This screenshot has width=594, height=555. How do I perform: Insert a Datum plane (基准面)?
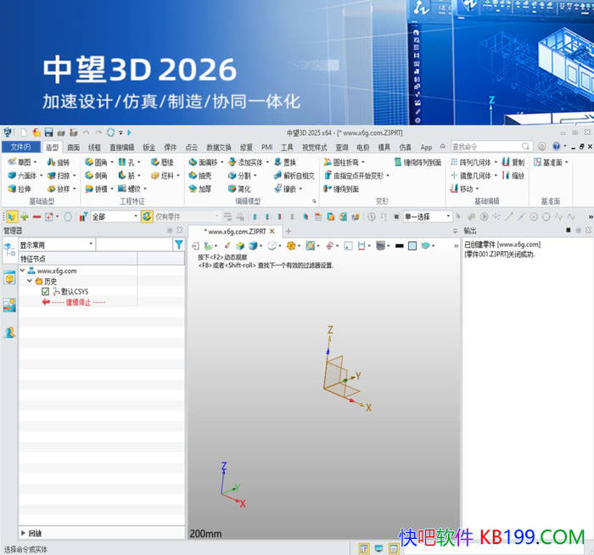pos(548,162)
